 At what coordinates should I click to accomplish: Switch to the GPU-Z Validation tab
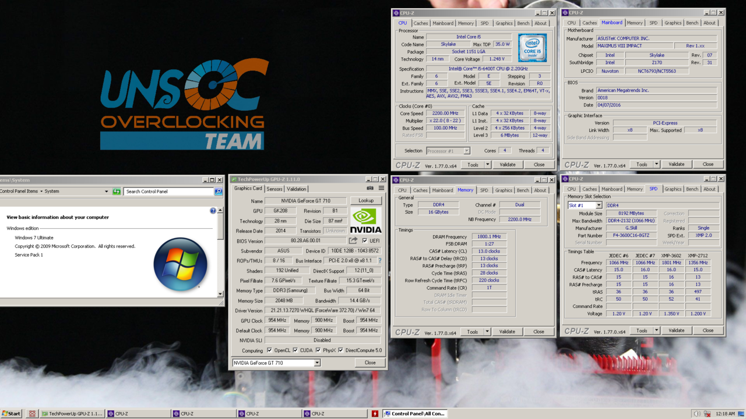point(297,189)
